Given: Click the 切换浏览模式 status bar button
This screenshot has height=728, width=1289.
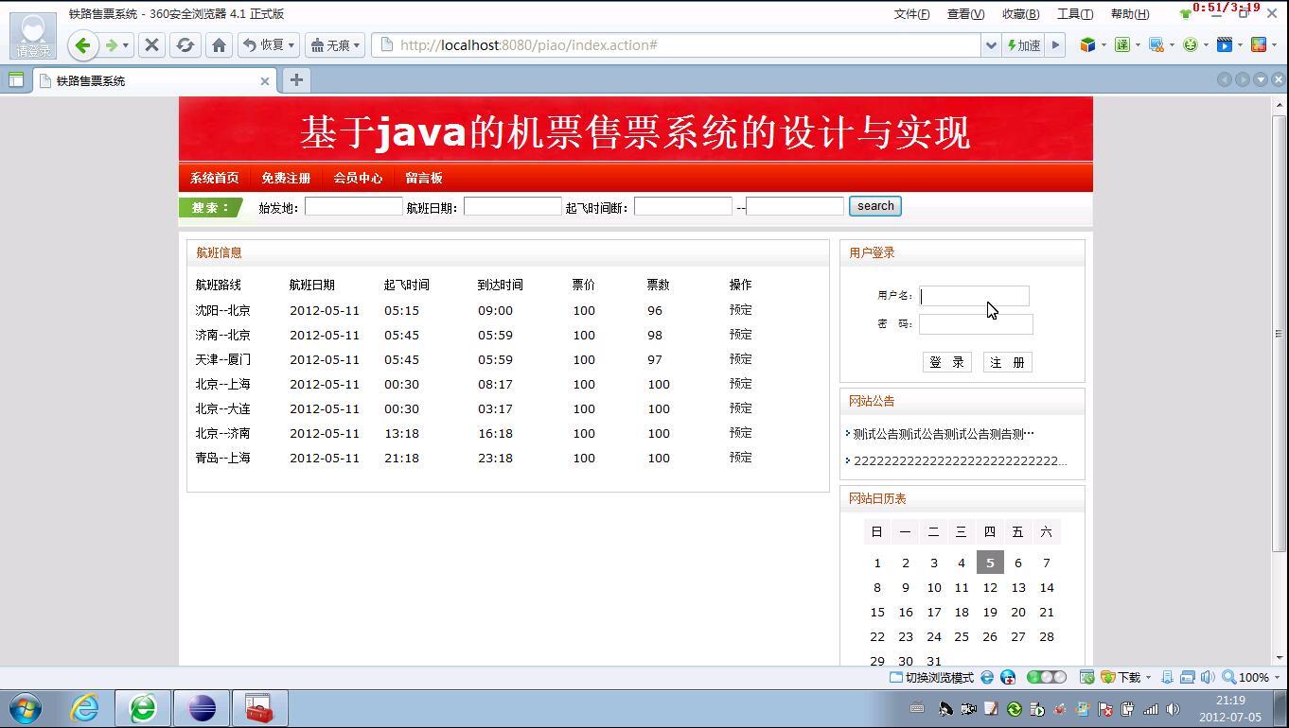Looking at the screenshot, I should (x=931, y=677).
